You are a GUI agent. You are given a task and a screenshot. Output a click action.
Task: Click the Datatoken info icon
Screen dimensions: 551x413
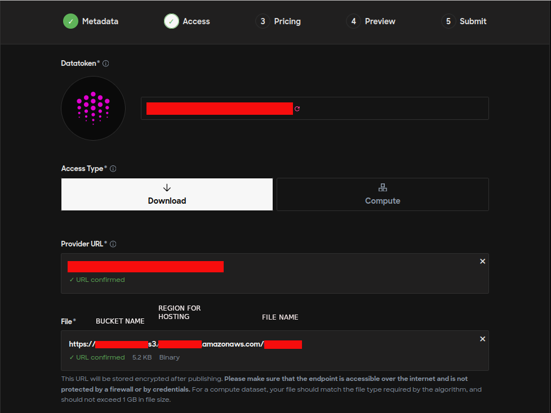pos(105,64)
